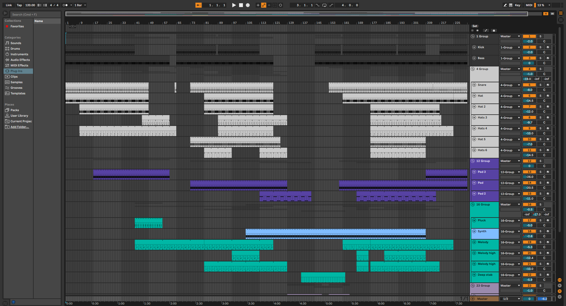Click the Back to Arrangement left arrow under Set
Viewport: 566px width, 306px height.
pyautogui.click(x=473, y=31)
